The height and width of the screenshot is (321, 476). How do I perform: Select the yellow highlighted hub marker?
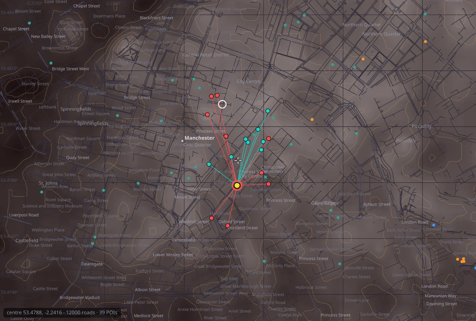click(237, 185)
